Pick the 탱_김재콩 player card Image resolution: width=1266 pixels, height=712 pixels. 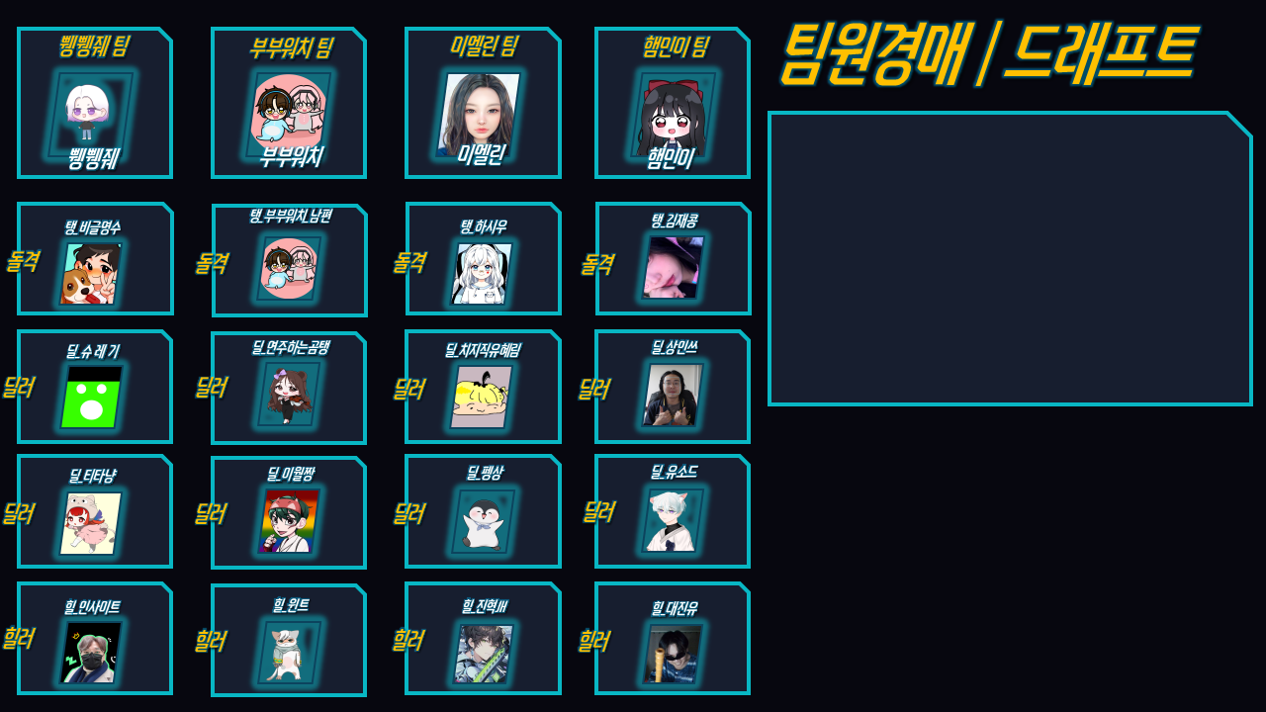[674, 259]
